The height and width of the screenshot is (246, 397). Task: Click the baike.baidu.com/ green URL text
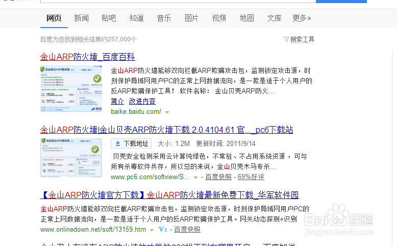click(136, 111)
